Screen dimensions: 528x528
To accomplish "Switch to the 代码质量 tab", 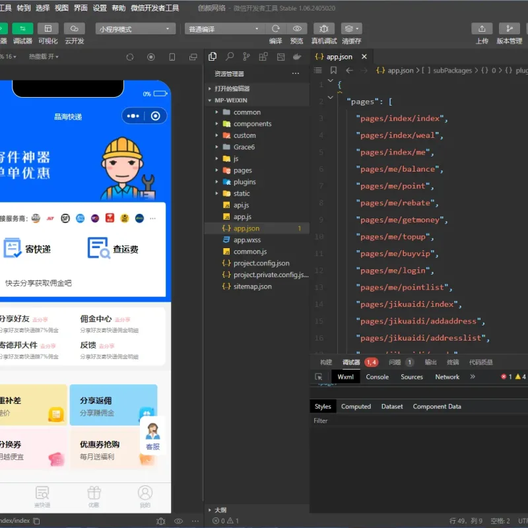I will (x=481, y=362).
